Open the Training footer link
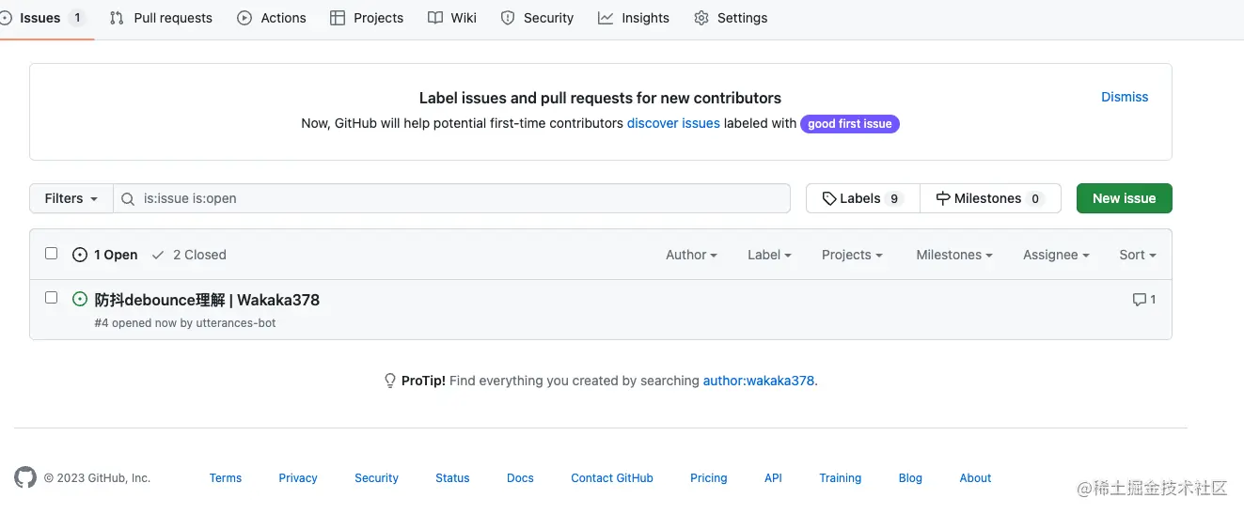 pyautogui.click(x=841, y=478)
